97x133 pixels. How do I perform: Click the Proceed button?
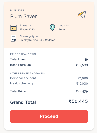coord(49,116)
